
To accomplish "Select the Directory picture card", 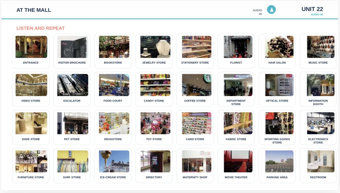I will point(154,166).
